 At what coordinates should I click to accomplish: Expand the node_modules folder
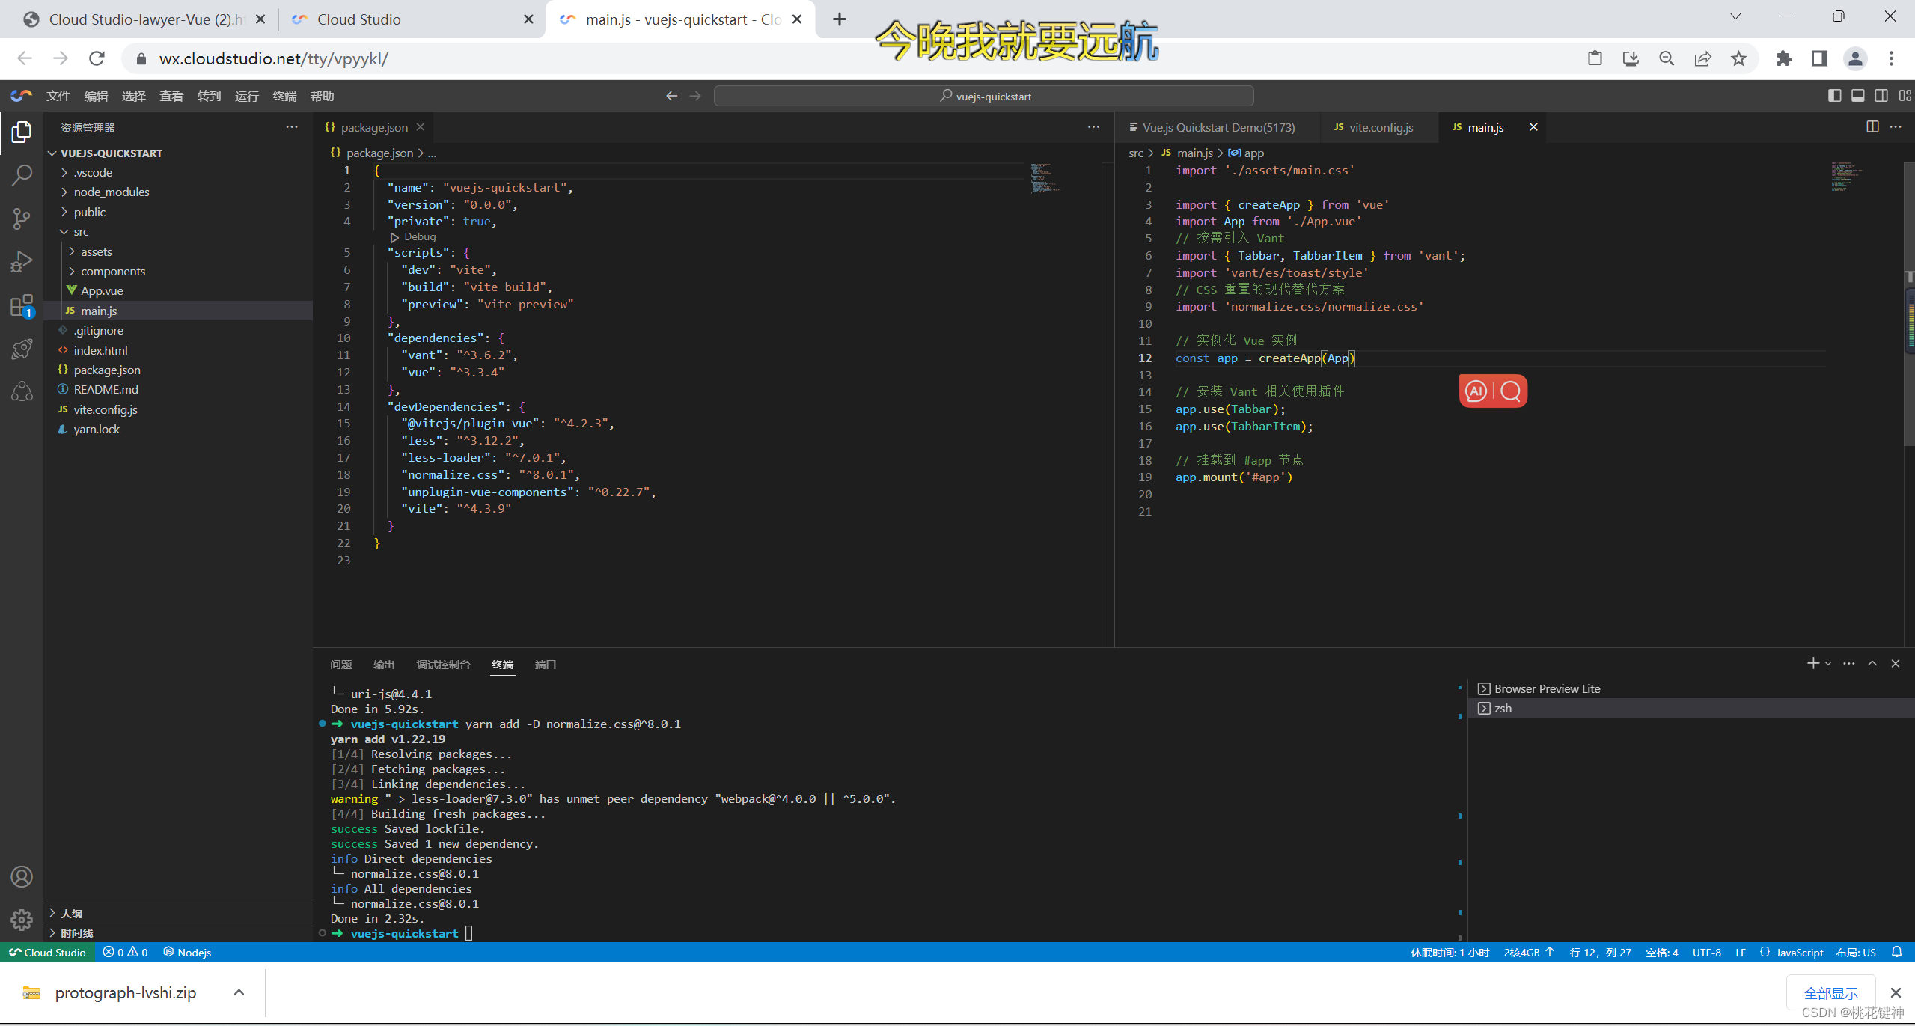tap(111, 192)
